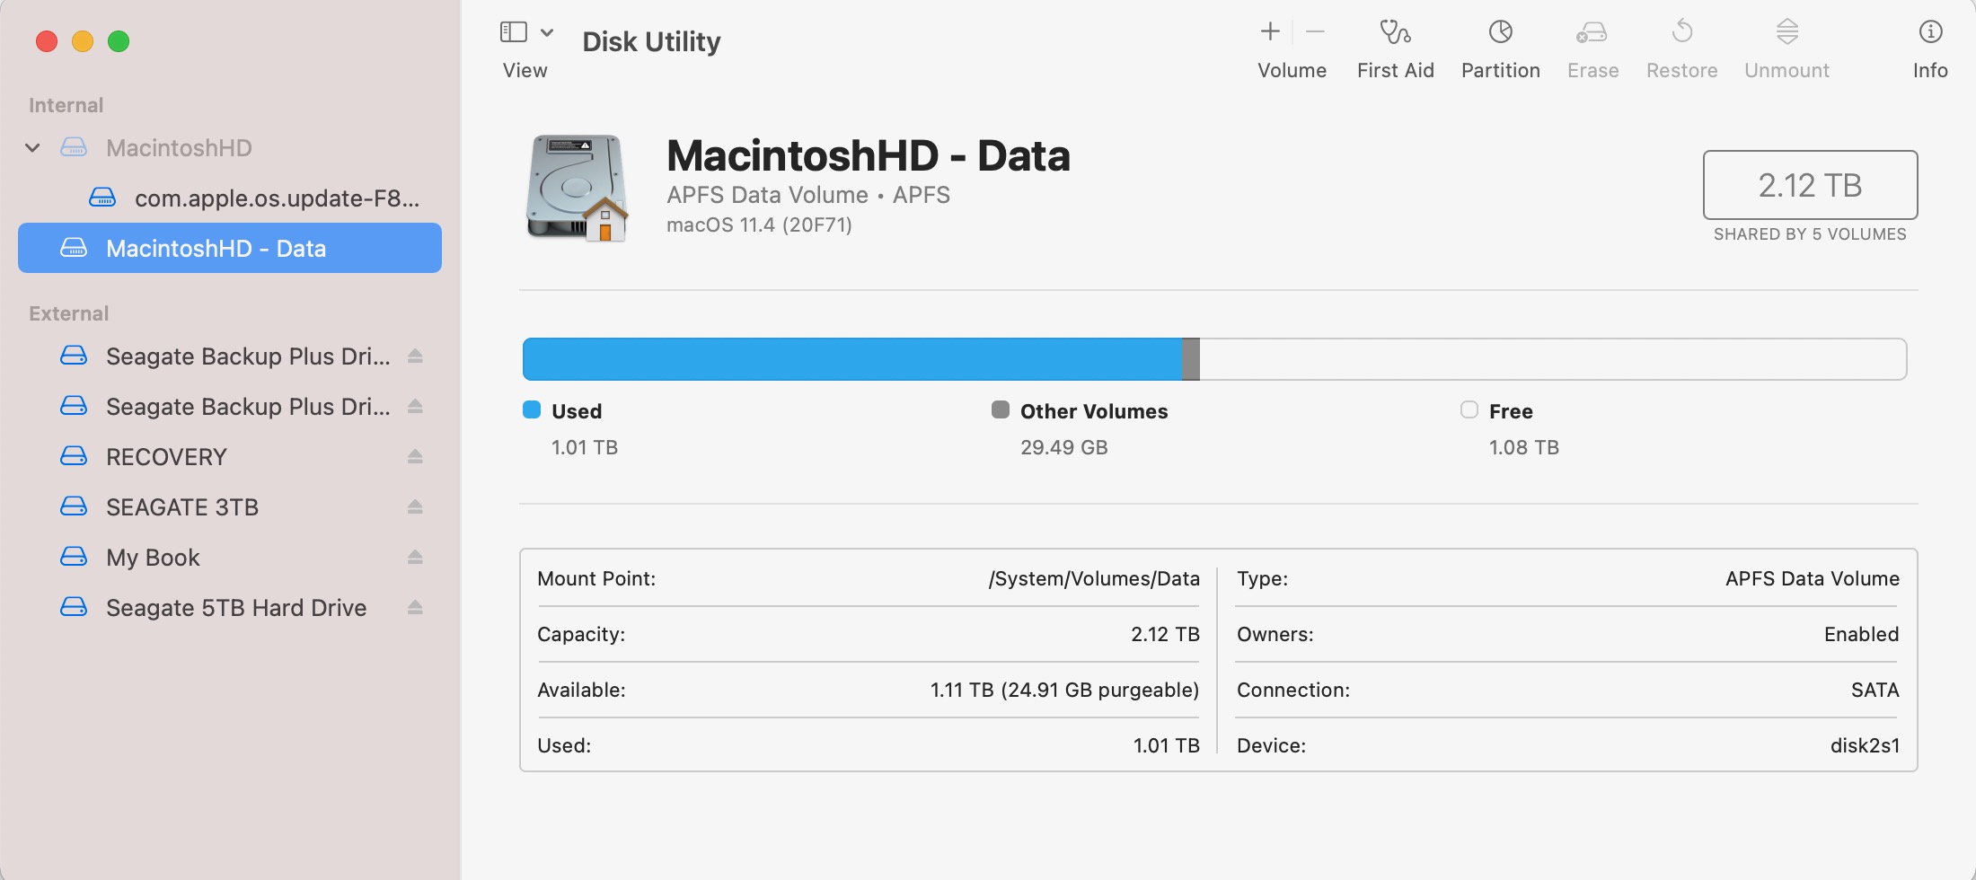Click the Available 1.11 TB purgeable value
This screenshot has height=880, width=1976.
pos(1064,690)
